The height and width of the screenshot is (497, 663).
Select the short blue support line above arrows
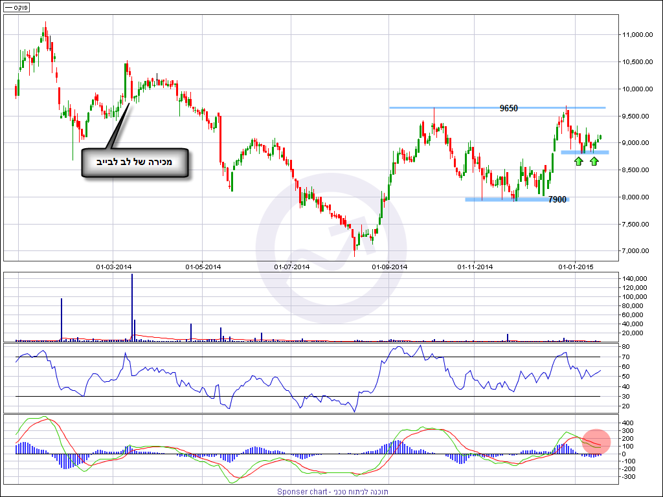click(584, 152)
